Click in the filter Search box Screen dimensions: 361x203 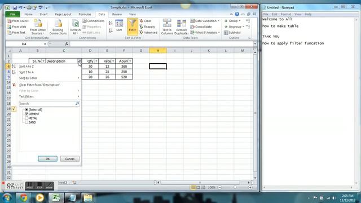pyautogui.click(x=49, y=104)
